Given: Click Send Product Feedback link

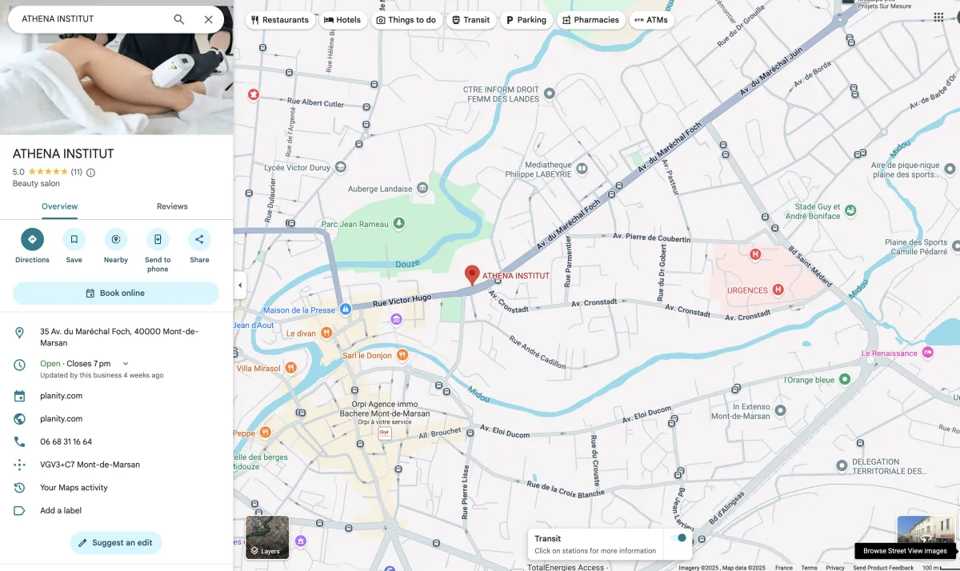Looking at the screenshot, I should (x=883, y=567).
